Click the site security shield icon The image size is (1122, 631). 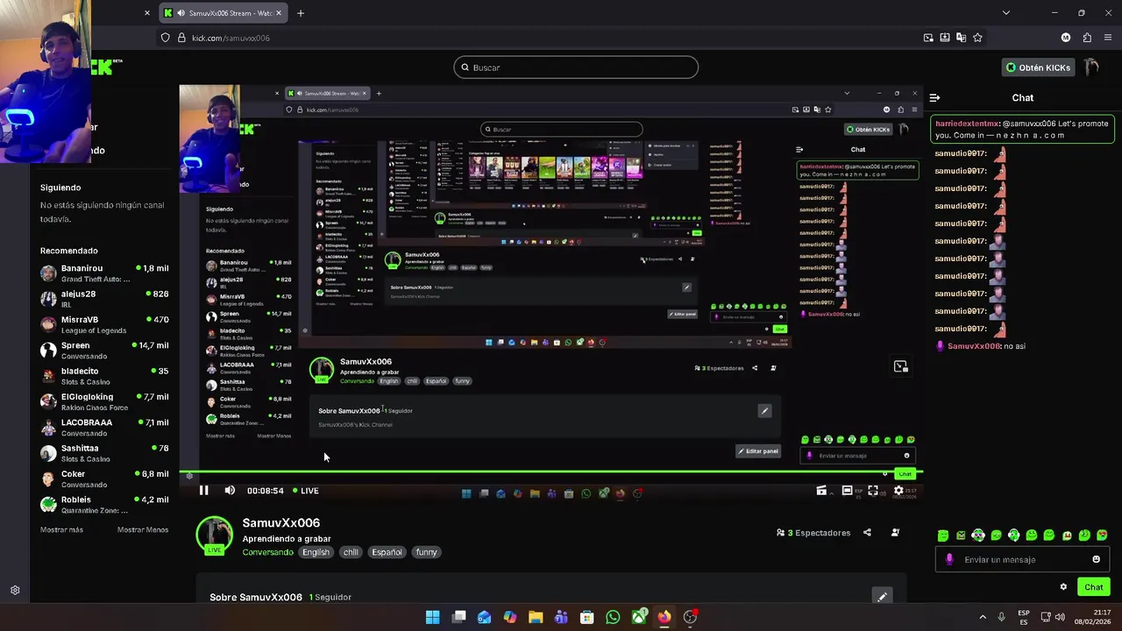click(x=165, y=38)
